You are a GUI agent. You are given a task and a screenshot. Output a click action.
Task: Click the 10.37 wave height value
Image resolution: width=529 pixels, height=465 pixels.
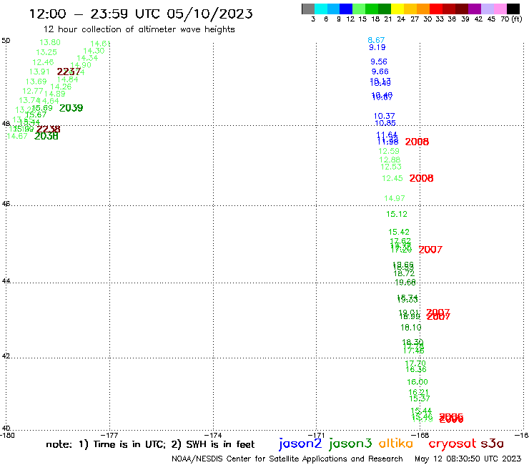tap(385, 116)
